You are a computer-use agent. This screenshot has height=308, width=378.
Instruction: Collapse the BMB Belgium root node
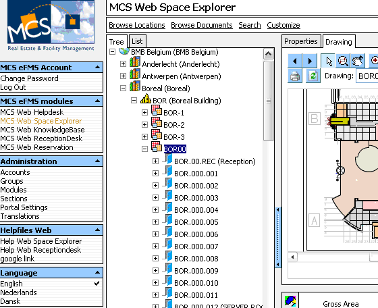112,51
